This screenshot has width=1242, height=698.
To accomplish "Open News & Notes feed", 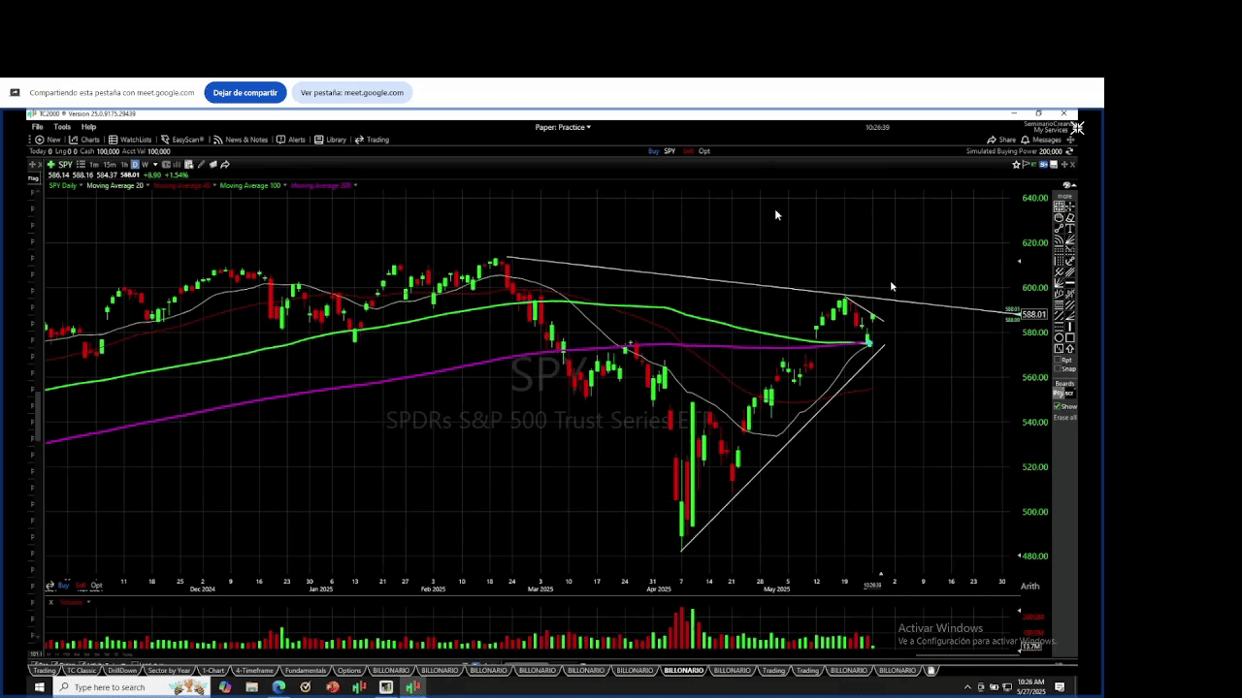I will pos(241,140).
